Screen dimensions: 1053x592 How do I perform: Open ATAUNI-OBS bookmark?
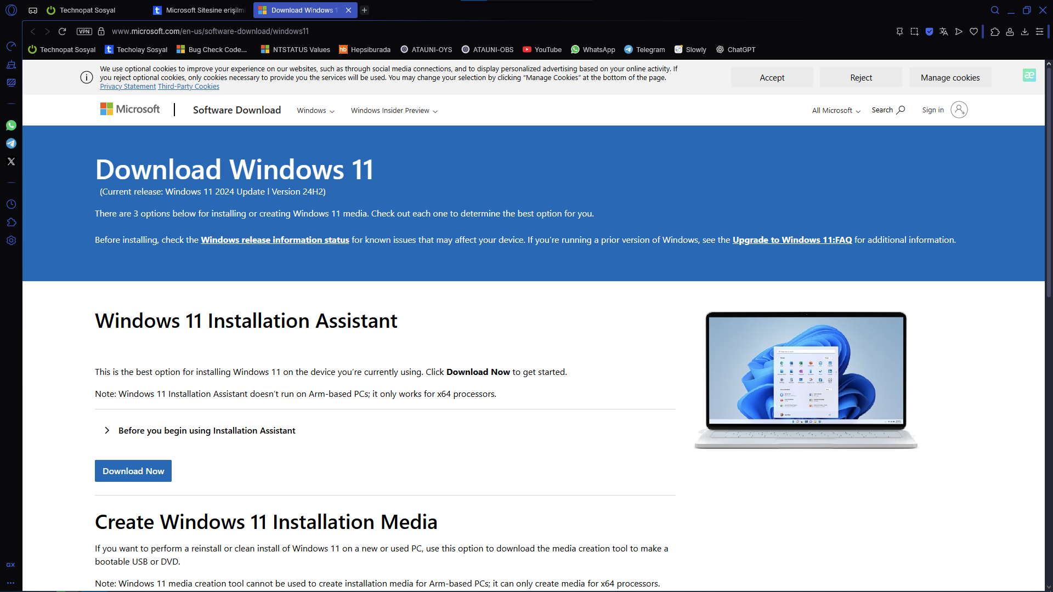[488, 49]
